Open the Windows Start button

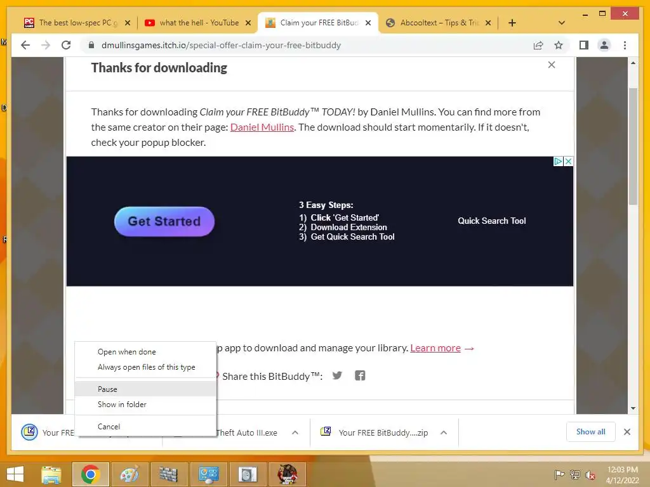[x=15, y=474]
